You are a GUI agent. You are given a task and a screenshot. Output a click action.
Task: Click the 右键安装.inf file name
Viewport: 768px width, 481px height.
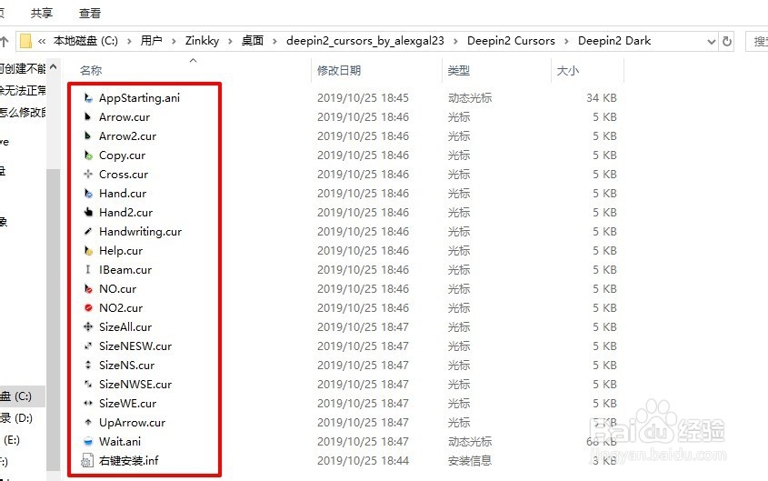tap(129, 461)
